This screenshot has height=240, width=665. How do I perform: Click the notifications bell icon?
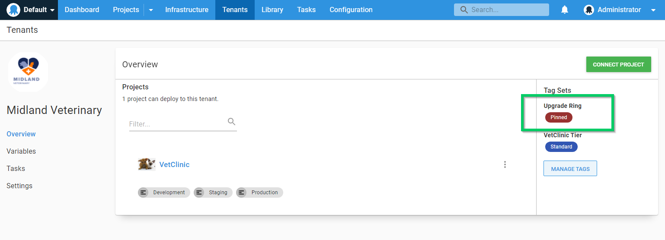click(x=564, y=10)
